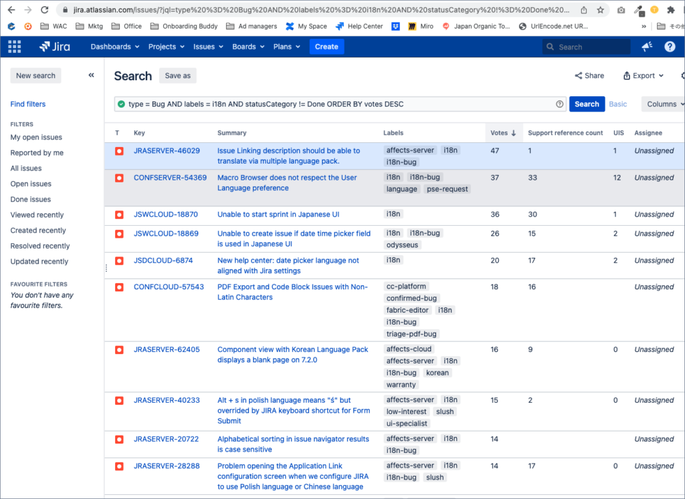Open the Miro bookmark
Image resolution: width=685 pixels, height=499 pixels.
tap(421, 26)
